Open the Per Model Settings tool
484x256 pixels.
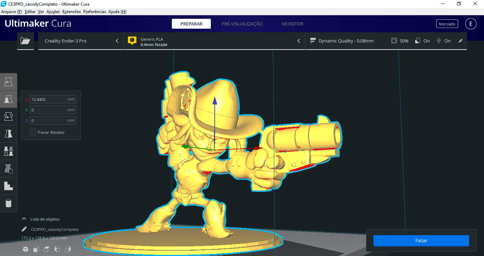[9, 151]
